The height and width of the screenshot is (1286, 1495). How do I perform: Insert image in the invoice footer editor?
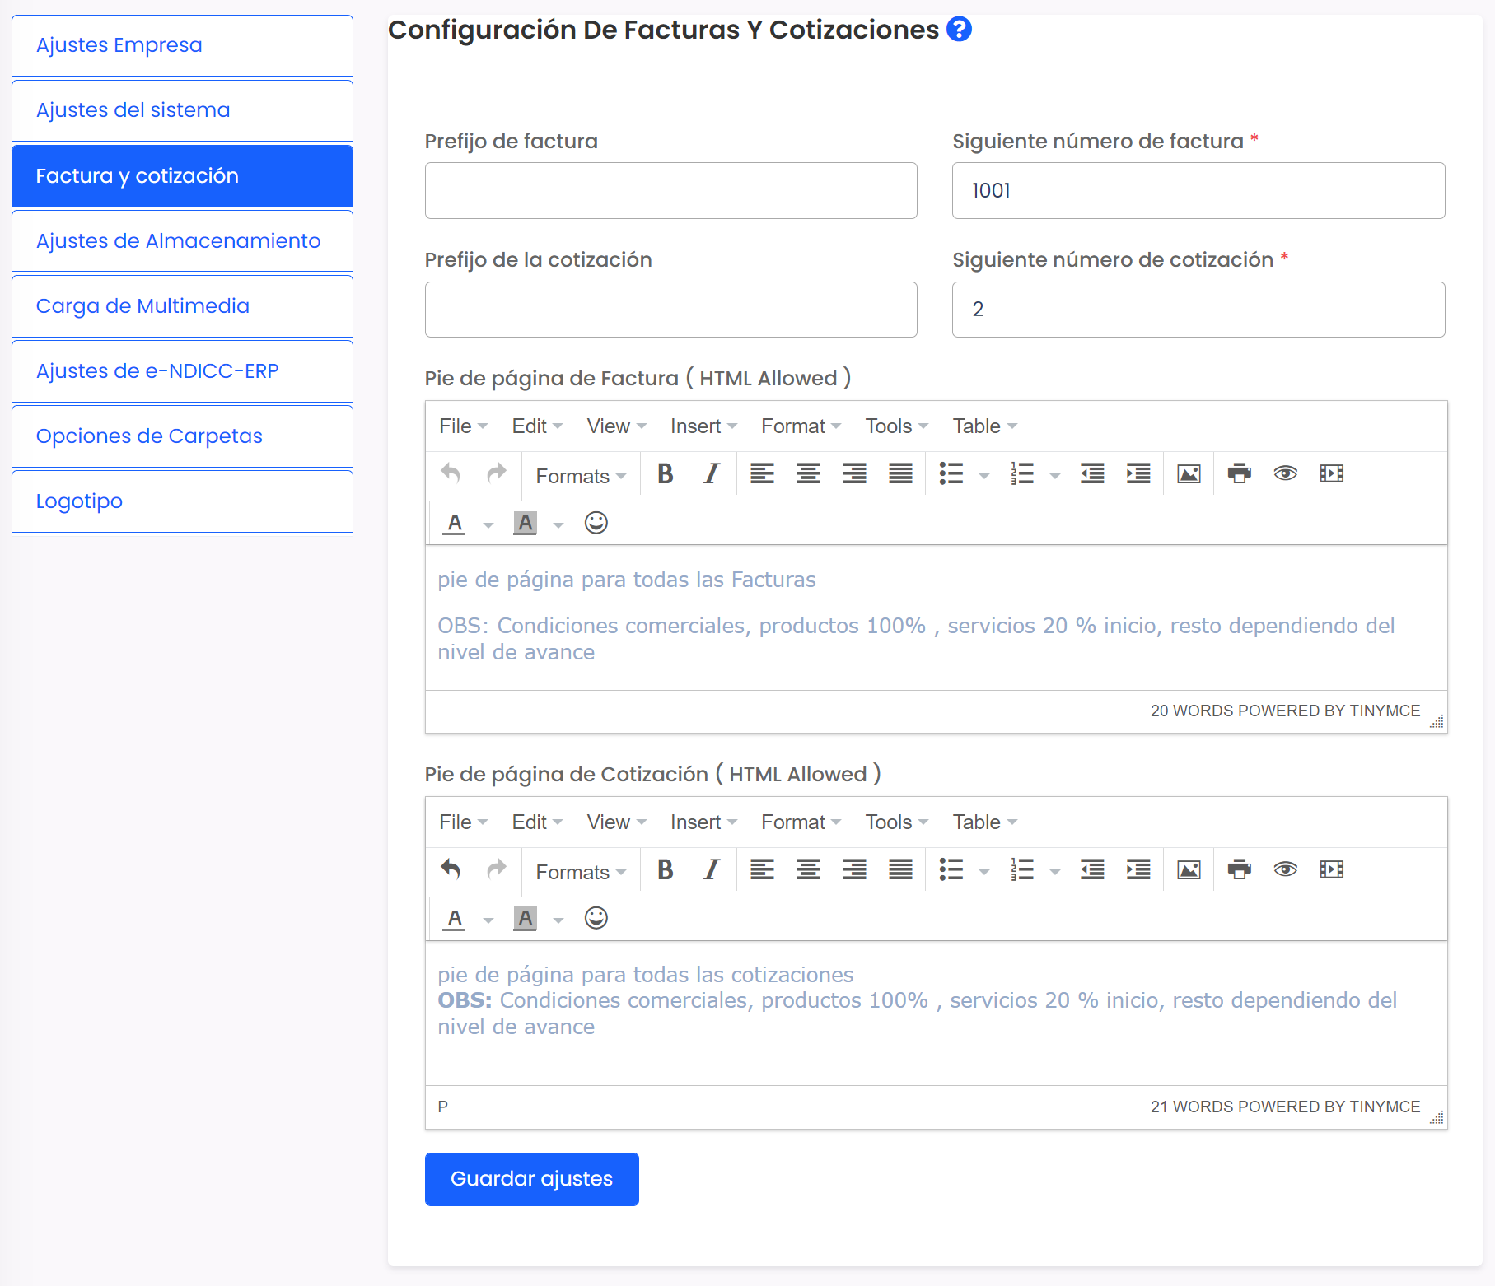coord(1189,474)
